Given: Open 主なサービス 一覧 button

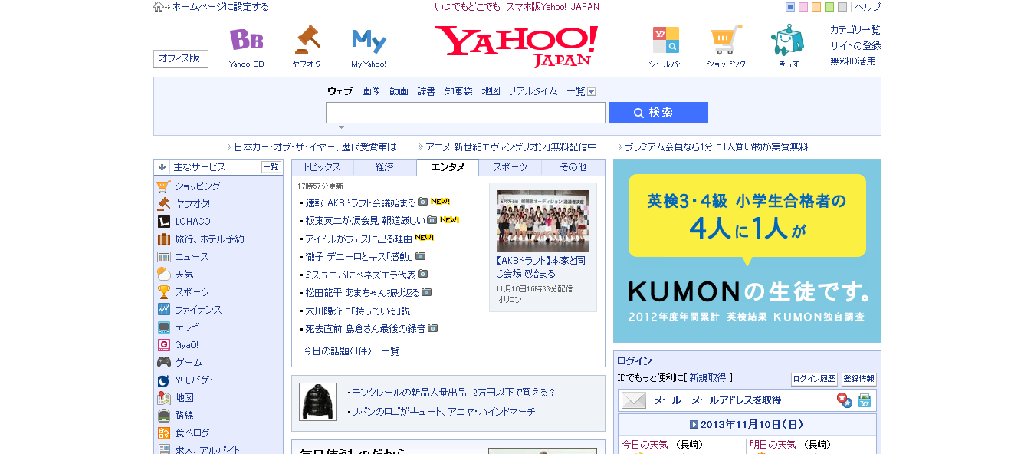Looking at the screenshot, I should (x=271, y=167).
